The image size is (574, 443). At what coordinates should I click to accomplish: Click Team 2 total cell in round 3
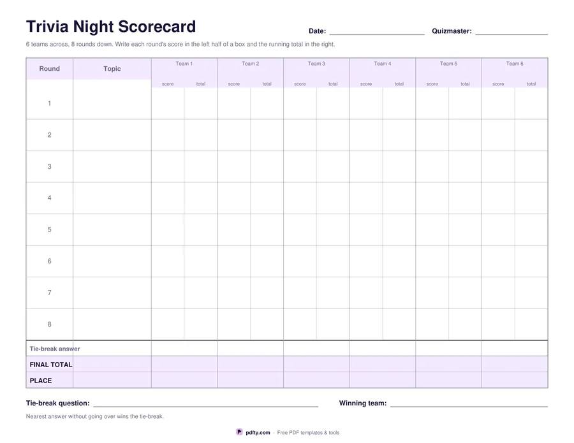267,166
